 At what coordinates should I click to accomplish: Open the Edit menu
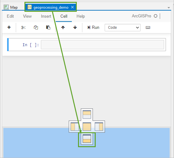10,16
